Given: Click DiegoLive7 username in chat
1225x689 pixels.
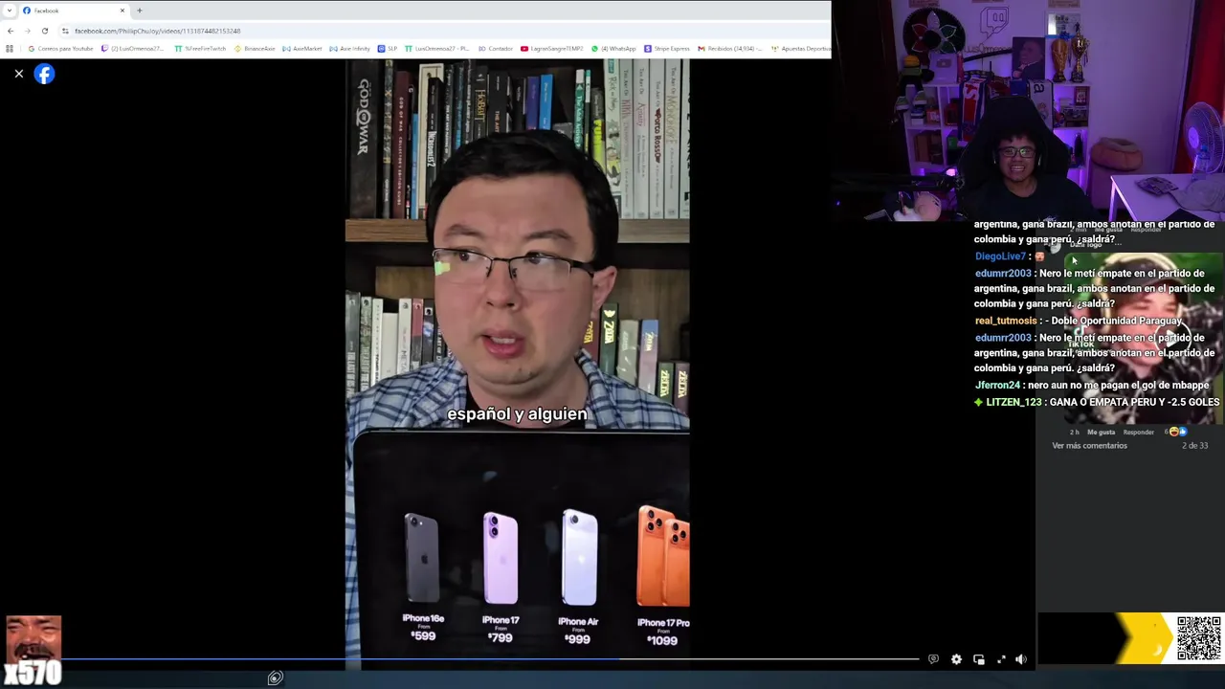Looking at the screenshot, I should tap(1000, 256).
